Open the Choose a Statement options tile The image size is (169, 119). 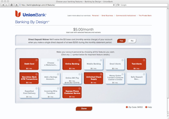51,64
